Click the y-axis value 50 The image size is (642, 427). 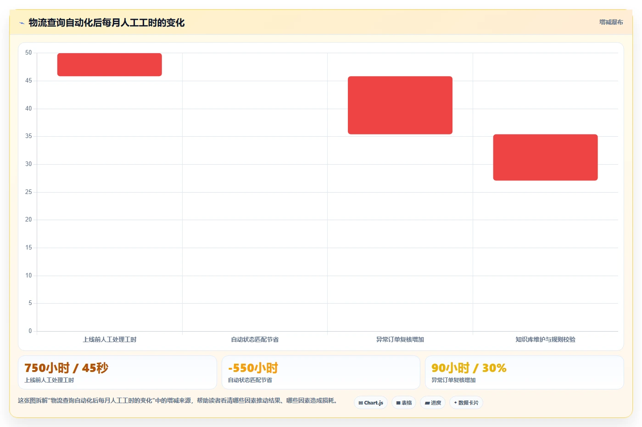[28, 53]
